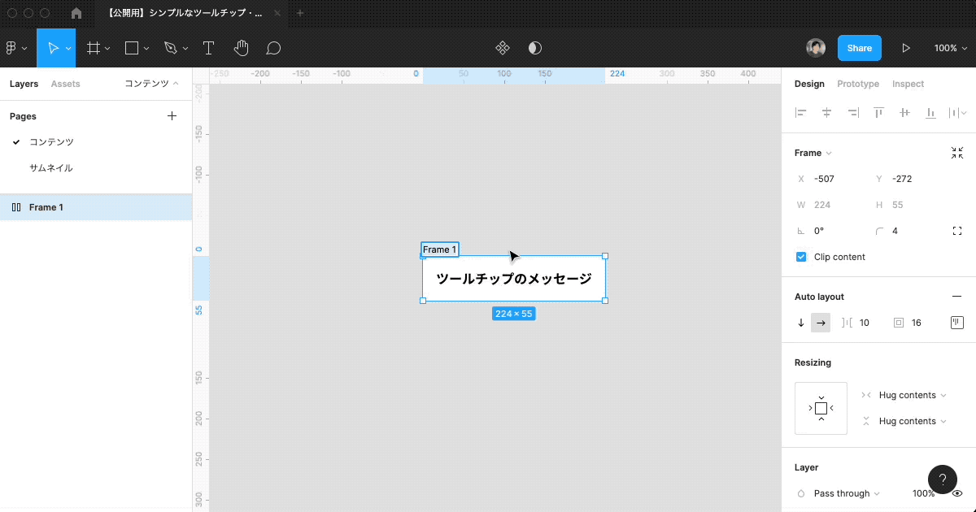Open the Assets tab

pyautogui.click(x=66, y=84)
